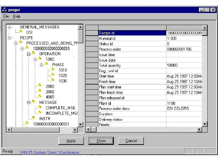218x163 pixels.
Task: Click the flag icon beside 100000000000000931
Action: pos(27,123)
